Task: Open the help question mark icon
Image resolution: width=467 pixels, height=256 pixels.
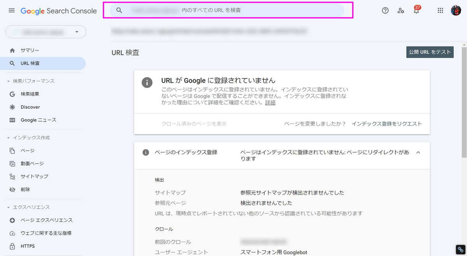Action: coord(385,10)
